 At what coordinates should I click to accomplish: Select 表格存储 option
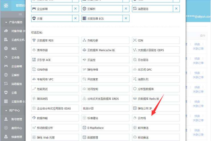tap(55, 50)
